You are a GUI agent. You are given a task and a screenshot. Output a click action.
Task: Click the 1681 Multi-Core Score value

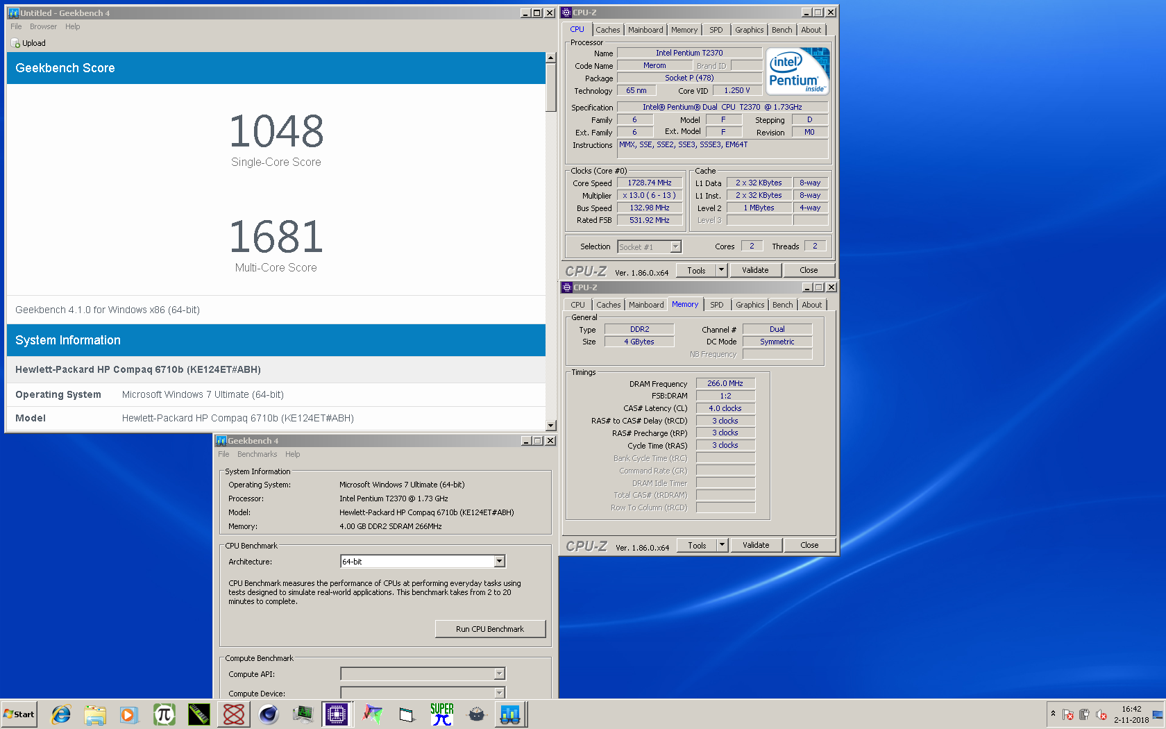pos(276,236)
